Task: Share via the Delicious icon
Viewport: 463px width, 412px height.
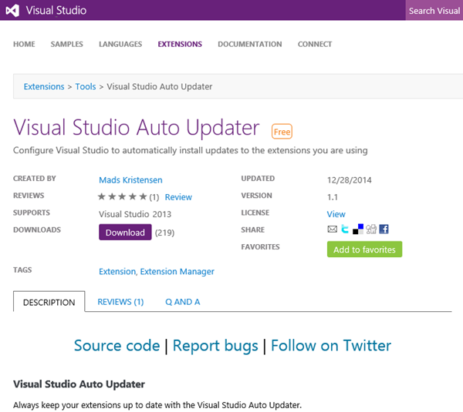Action: (357, 229)
